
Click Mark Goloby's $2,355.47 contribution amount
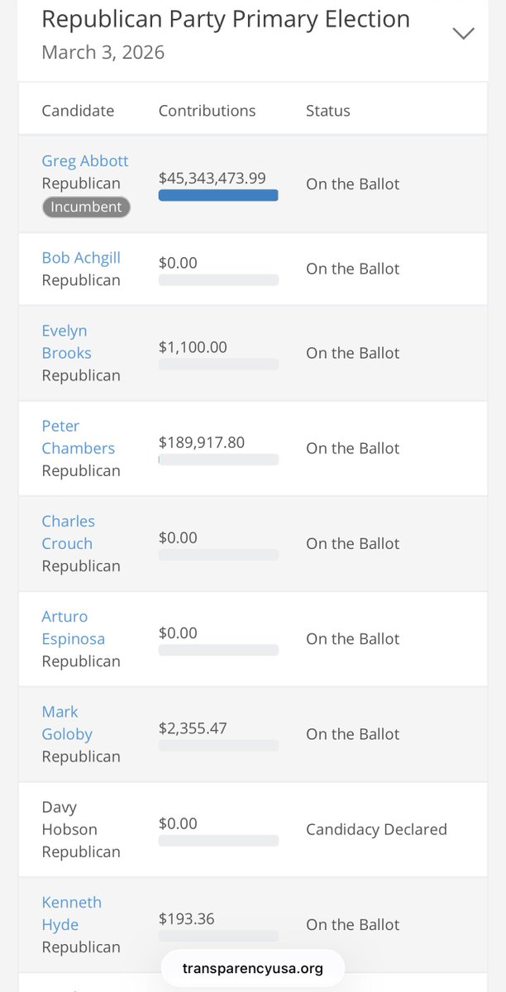tap(193, 728)
